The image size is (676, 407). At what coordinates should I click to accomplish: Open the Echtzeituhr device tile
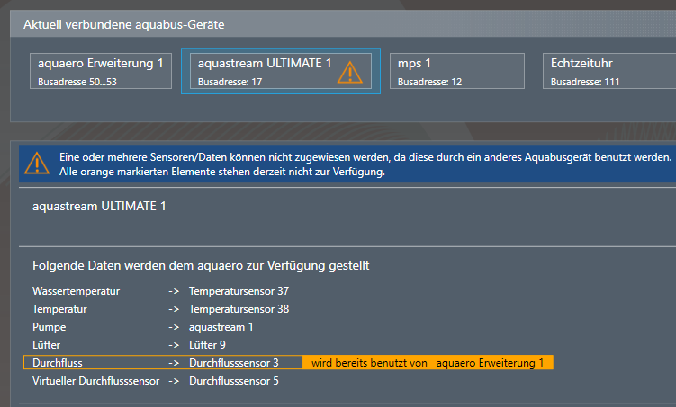pos(608,71)
